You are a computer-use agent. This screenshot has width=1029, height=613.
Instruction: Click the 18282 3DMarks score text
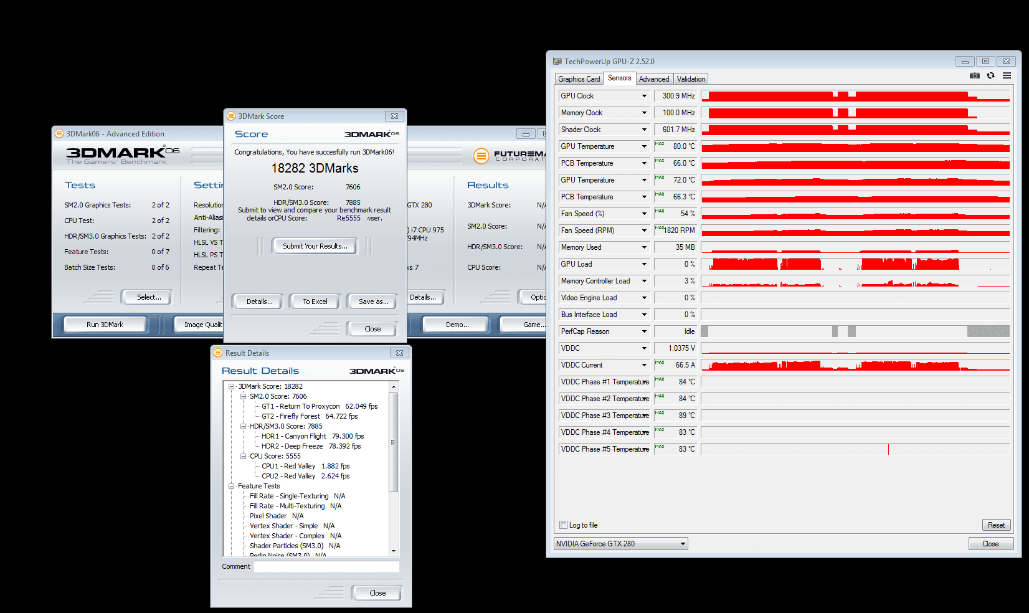[x=315, y=168]
